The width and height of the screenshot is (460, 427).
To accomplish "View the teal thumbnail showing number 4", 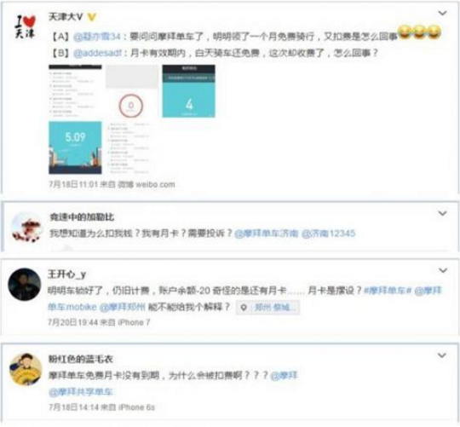I will (188, 91).
